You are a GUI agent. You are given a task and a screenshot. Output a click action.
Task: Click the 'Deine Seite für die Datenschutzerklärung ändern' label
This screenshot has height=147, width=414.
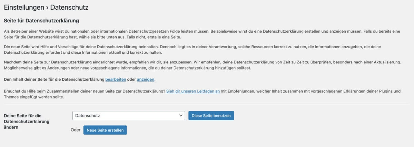click(27, 122)
